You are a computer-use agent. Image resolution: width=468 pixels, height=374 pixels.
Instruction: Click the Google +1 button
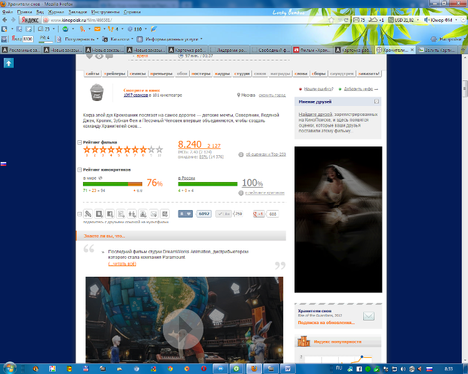pyautogui.click(x=259, y=214)
